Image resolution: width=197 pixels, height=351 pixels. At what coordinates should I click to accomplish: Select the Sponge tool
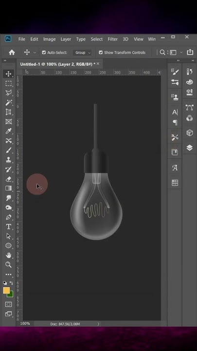point(8,208)
